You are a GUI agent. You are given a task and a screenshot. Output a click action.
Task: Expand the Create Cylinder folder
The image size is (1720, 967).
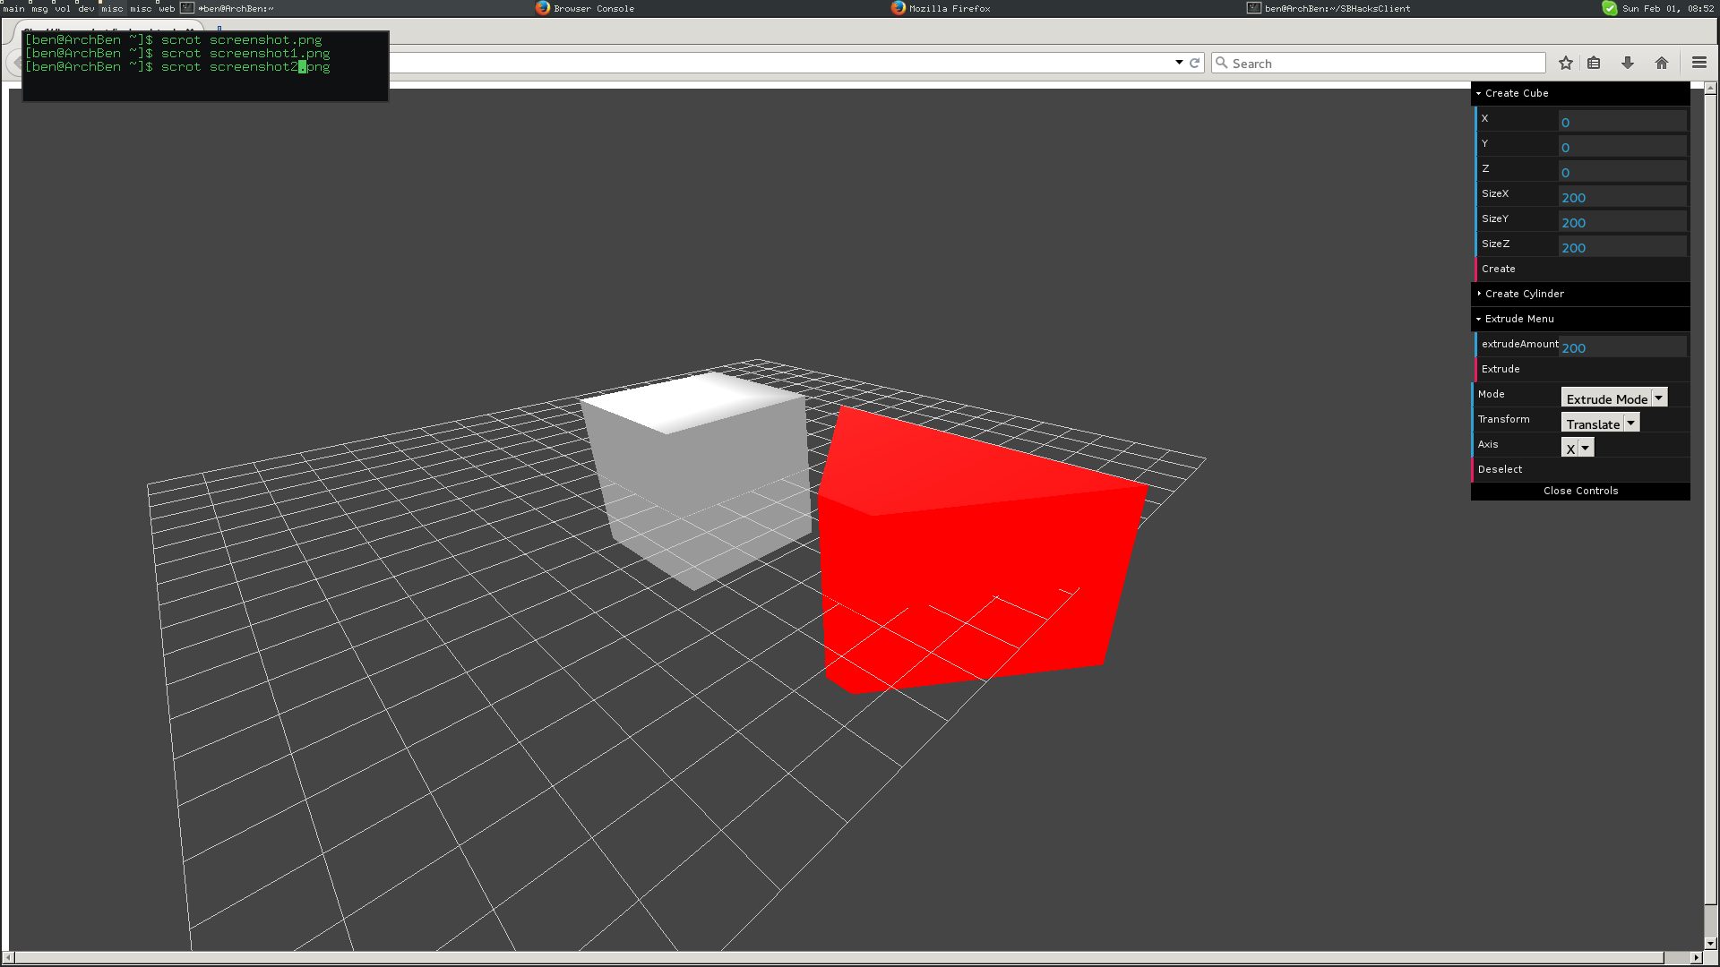[1524, 294]
